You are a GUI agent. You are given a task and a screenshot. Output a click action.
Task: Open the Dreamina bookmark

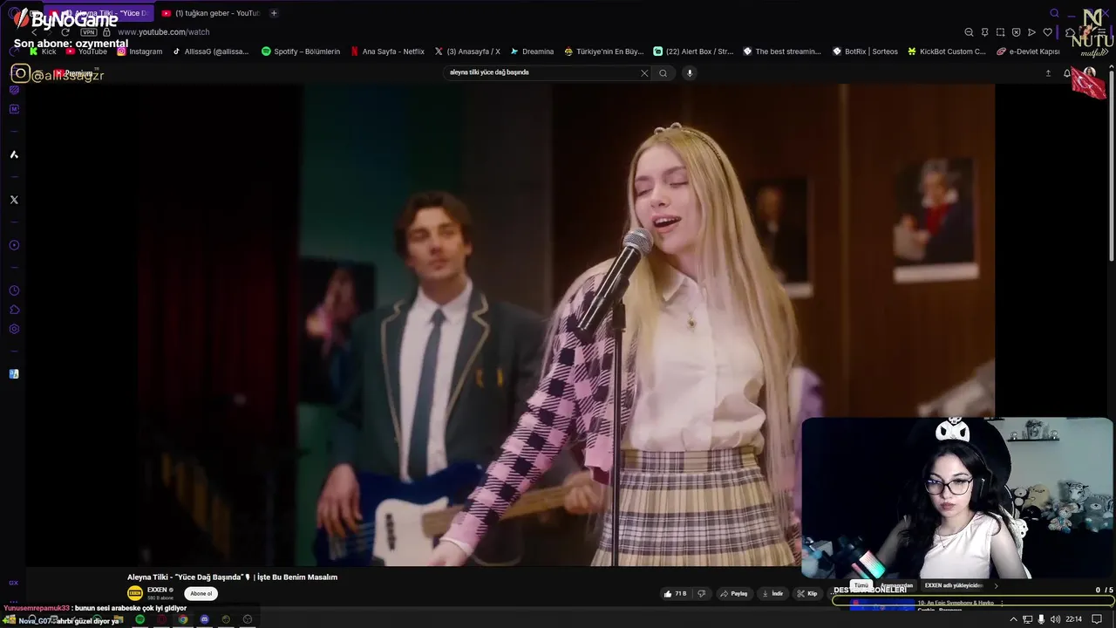(x=532, y=51)
